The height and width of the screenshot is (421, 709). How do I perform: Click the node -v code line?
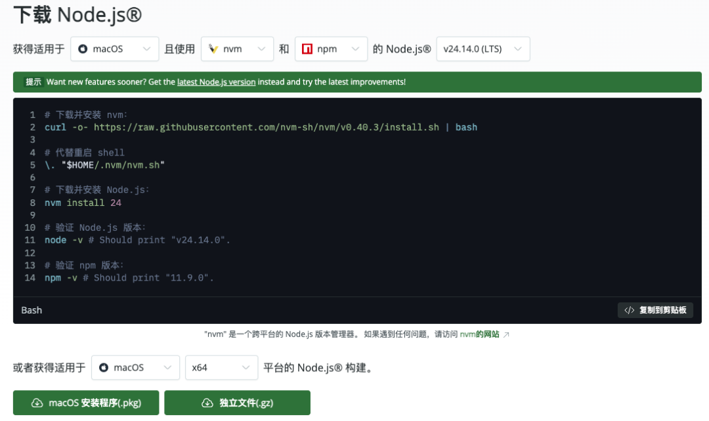pos(137,240)
